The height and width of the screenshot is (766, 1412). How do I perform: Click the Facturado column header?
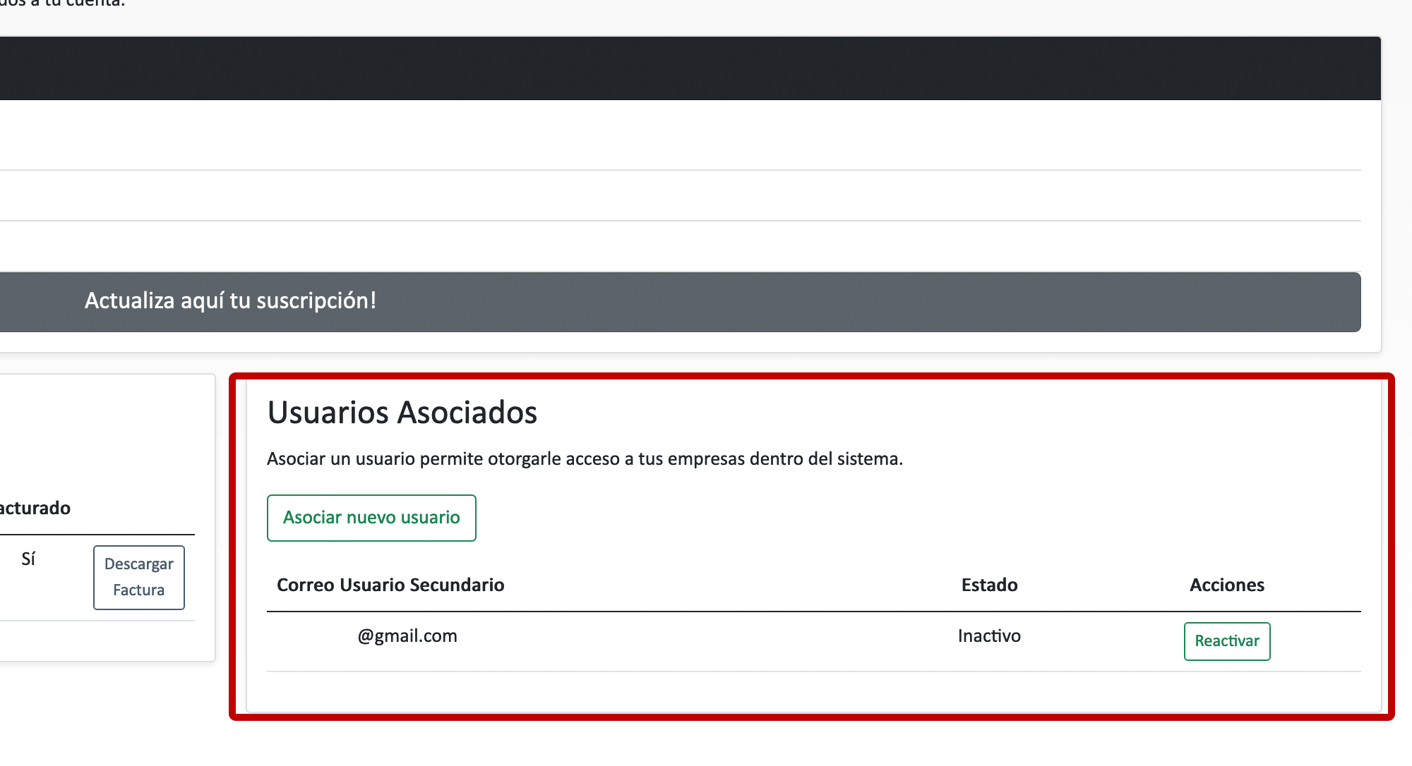tap(35, 509)
